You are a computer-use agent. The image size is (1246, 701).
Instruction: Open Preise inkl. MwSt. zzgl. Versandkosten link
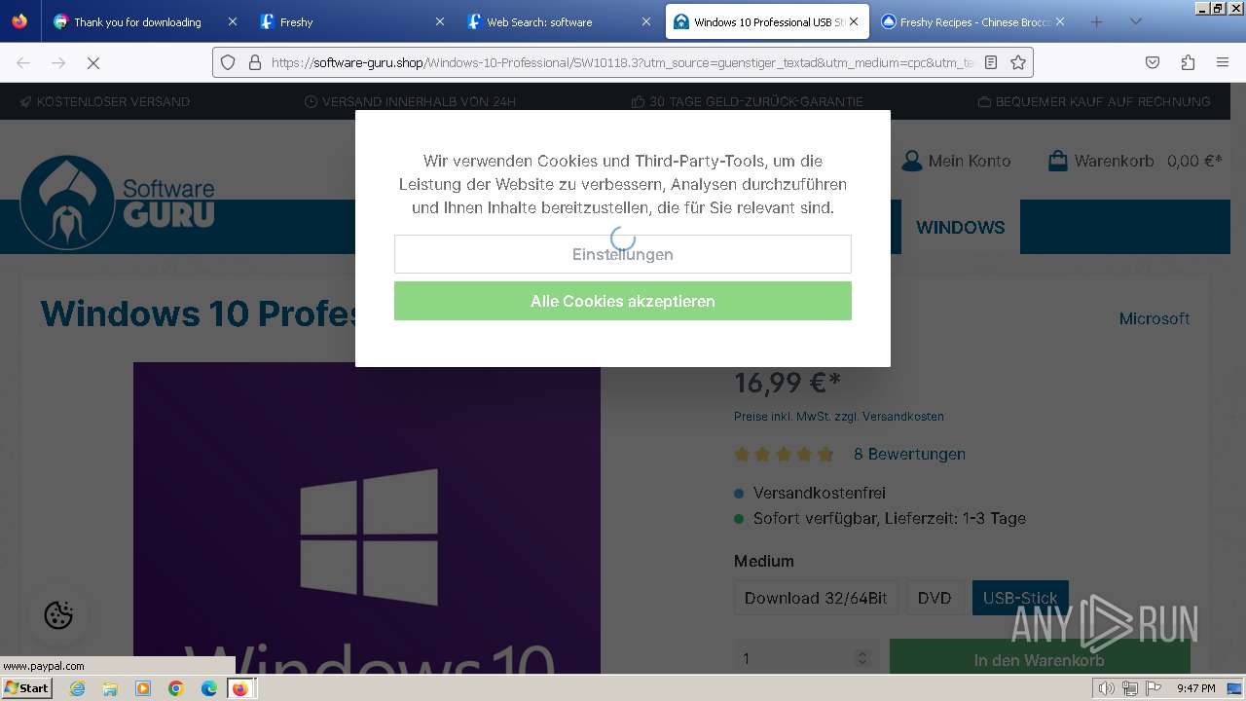pos(839,417)
